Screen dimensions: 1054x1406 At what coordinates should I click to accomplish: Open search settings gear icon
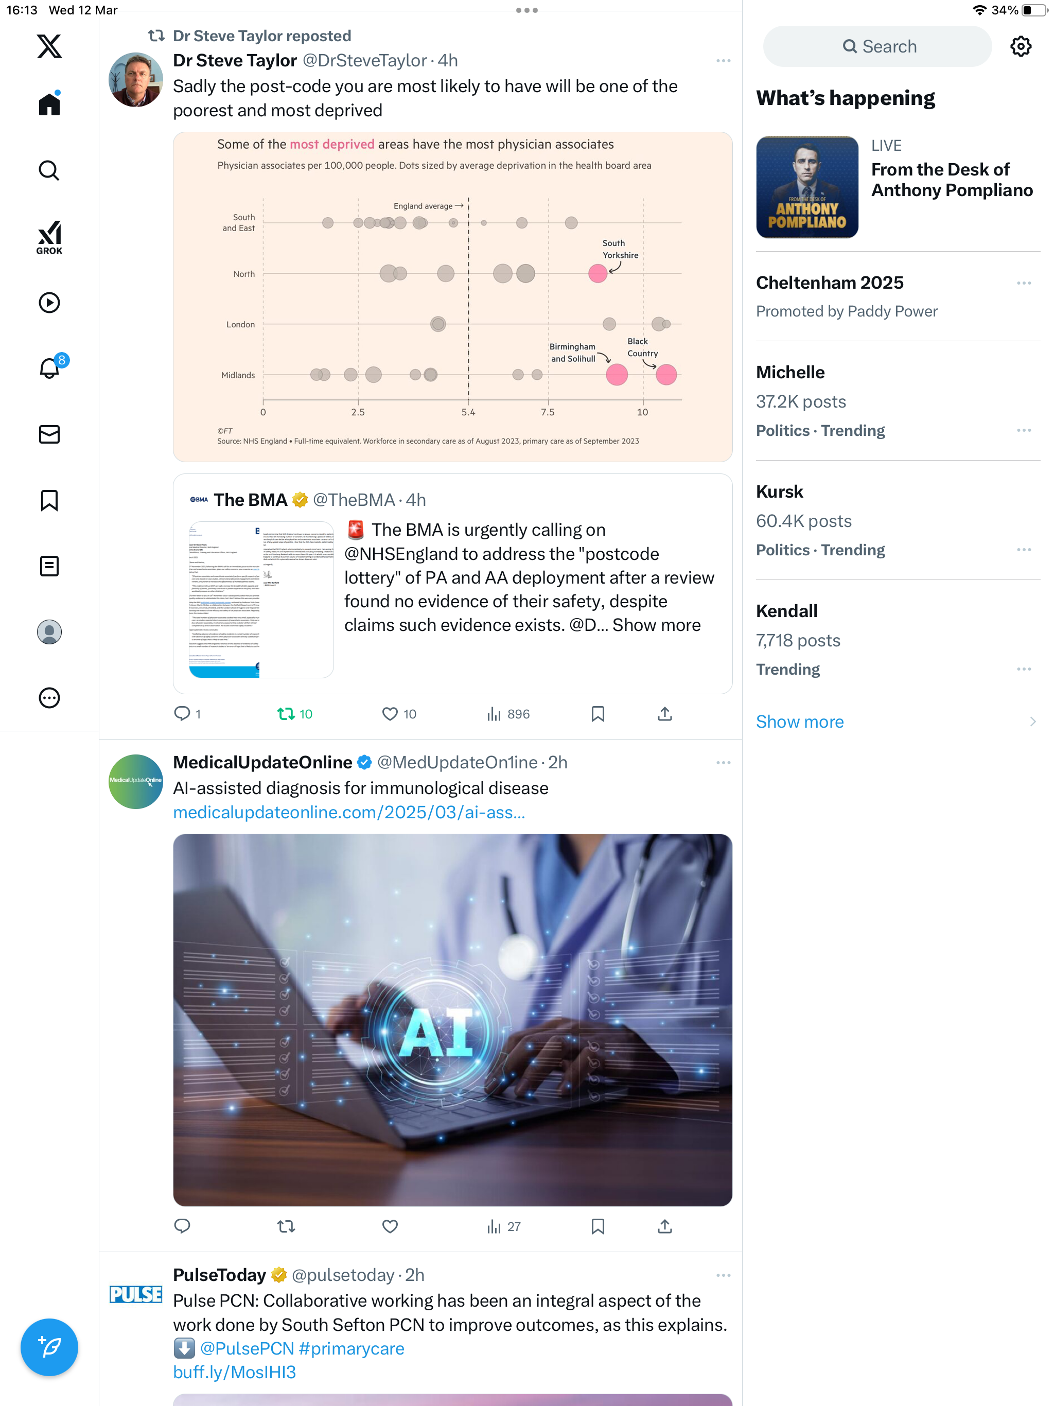click(x=1021, y=46)
